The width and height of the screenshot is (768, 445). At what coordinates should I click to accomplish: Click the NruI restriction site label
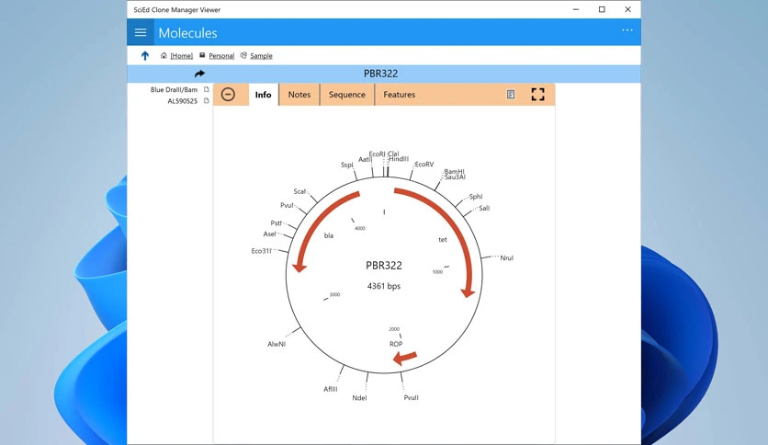click(506, 257)
